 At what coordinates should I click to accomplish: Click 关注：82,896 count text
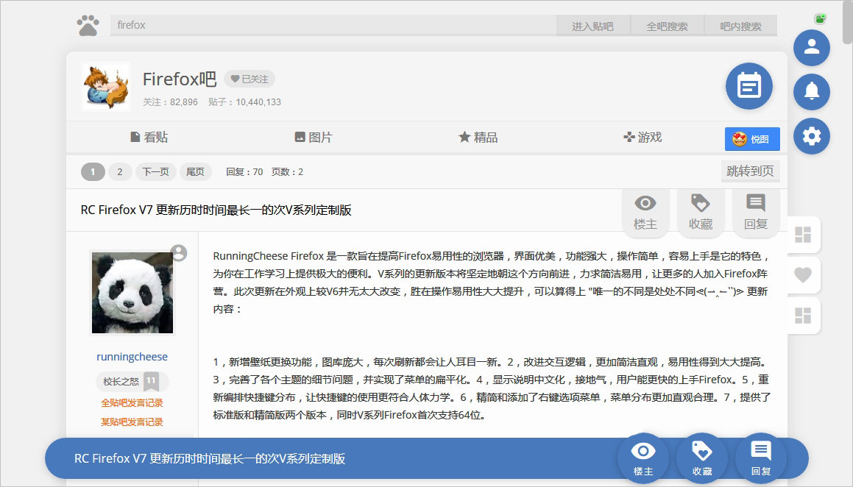coord(170,102)
